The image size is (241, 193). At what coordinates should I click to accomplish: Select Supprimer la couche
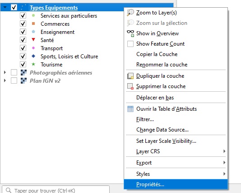pyautogui.click(x=176, y=86)
